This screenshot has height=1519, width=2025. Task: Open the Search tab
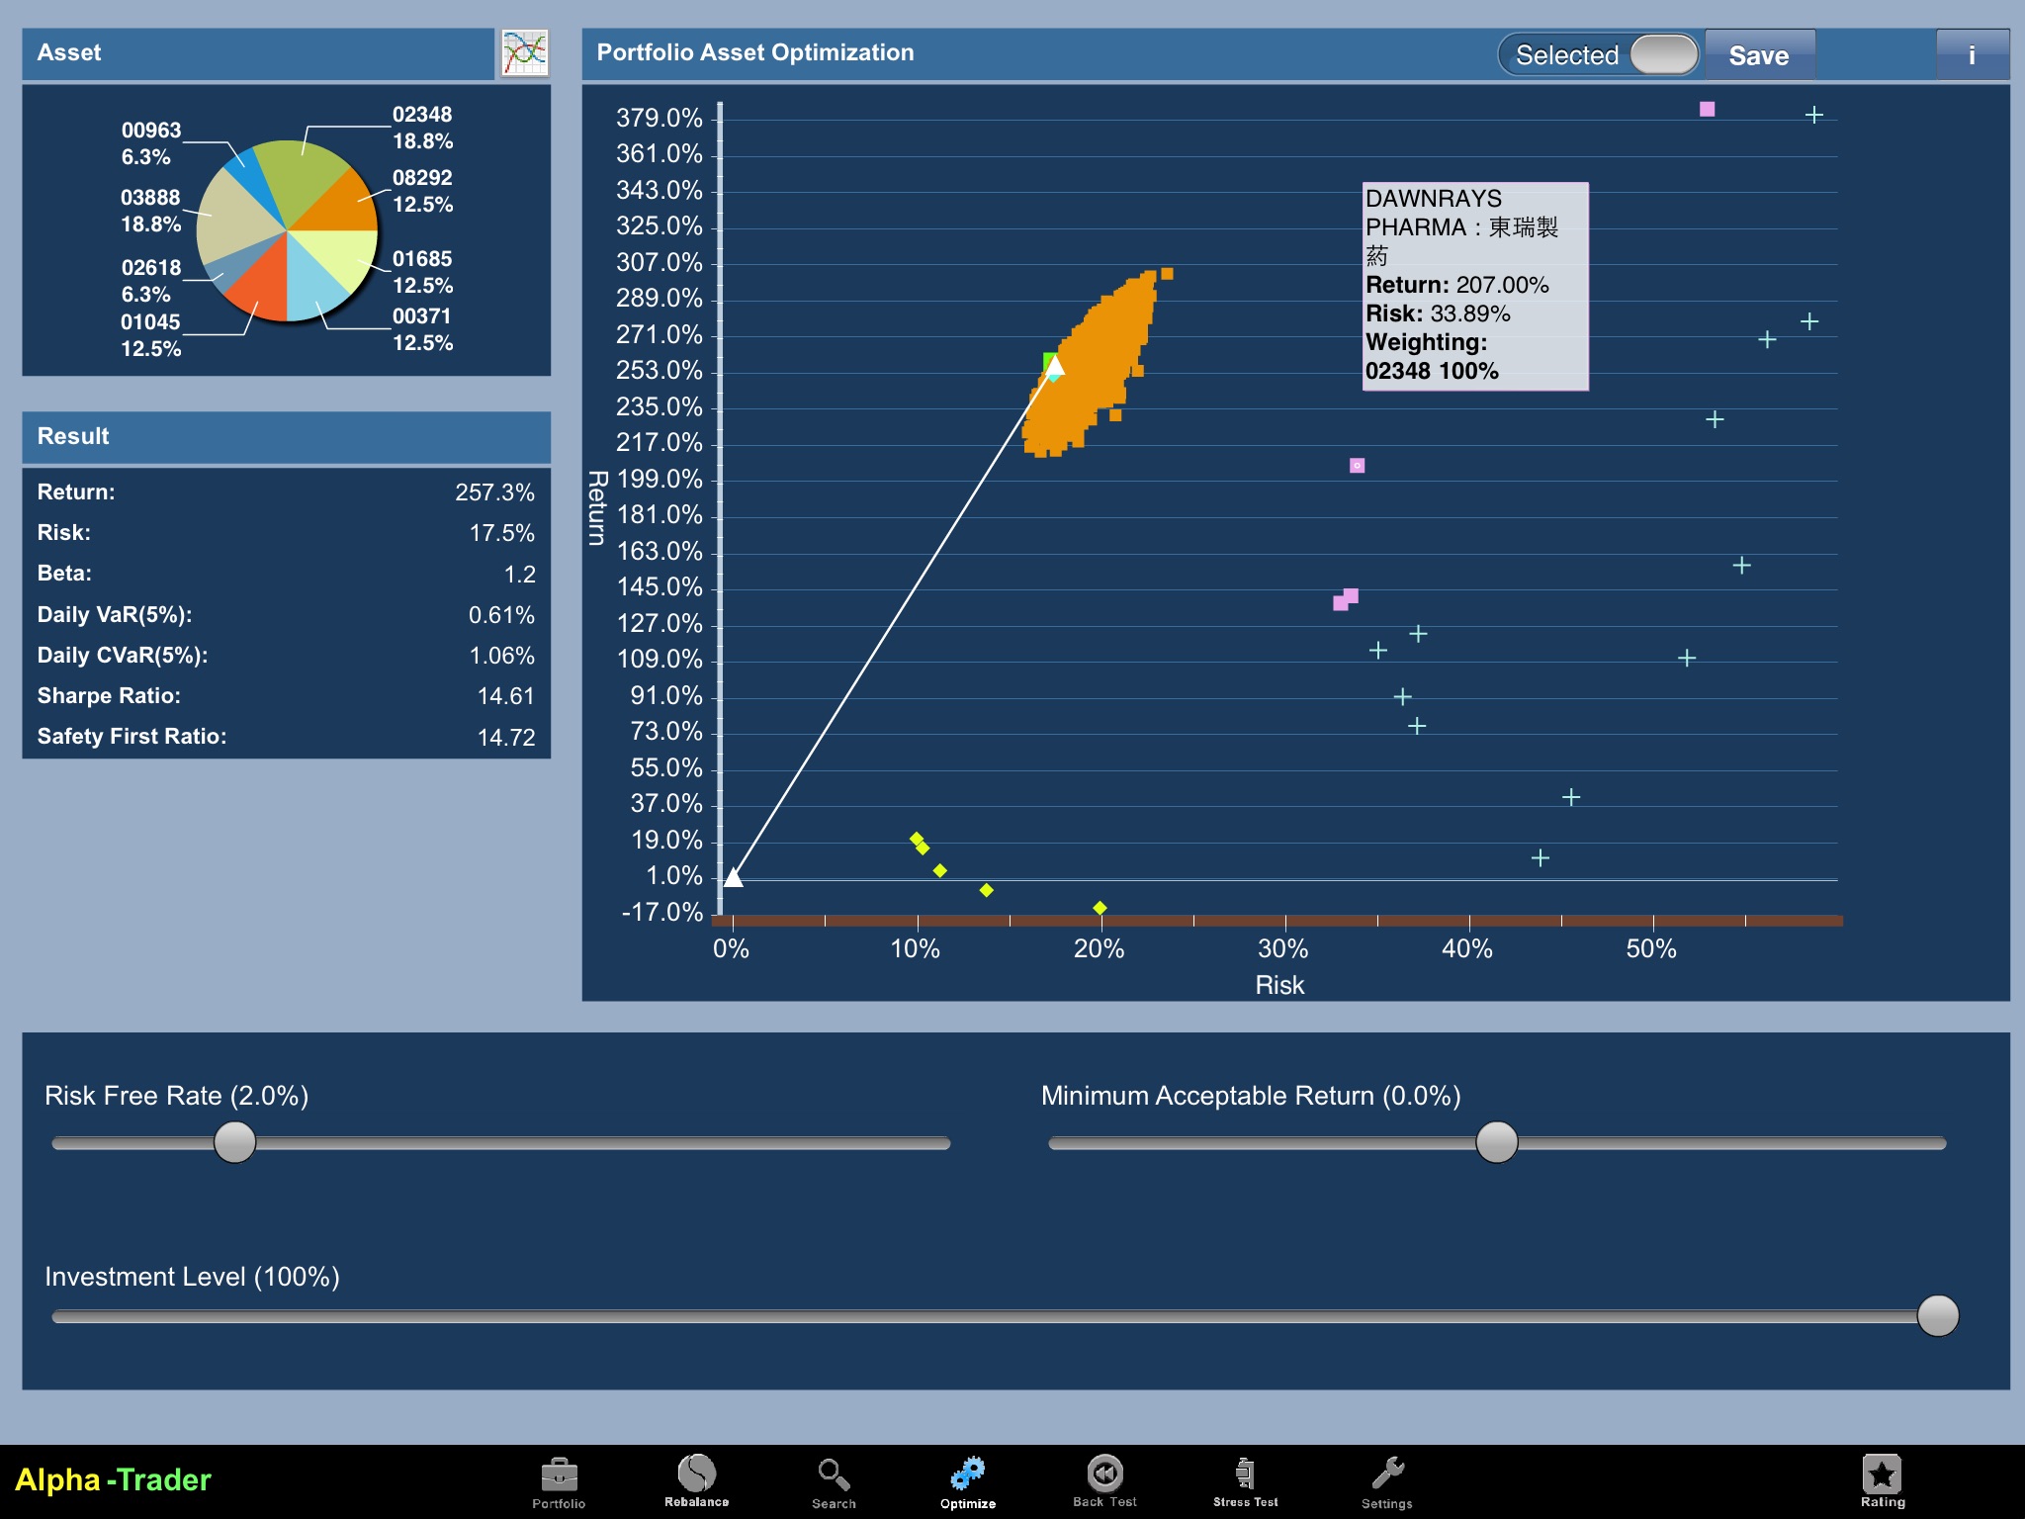coord(834,1482)
